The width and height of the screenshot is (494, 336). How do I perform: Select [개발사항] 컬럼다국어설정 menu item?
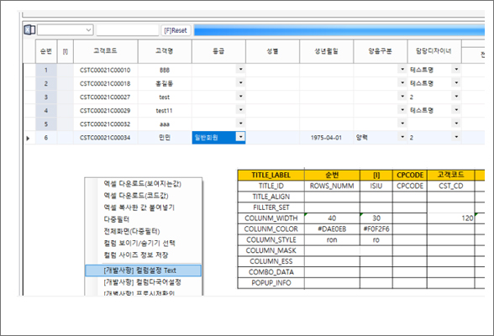[x=143, y=282]
